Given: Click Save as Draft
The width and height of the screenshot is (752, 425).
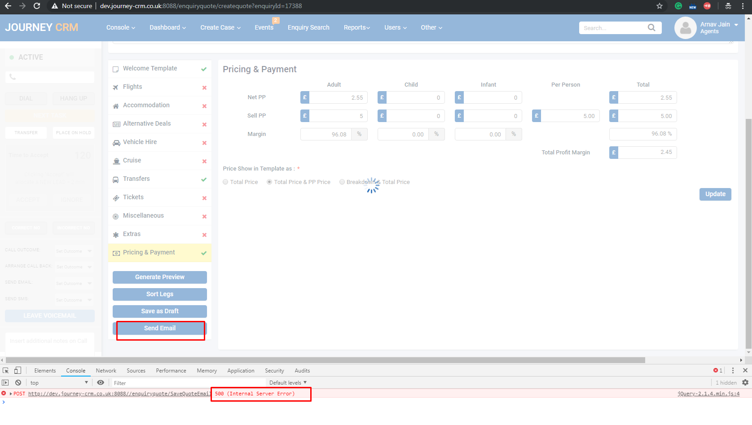Looking at the screenshot, I should (x=160, y=311).
